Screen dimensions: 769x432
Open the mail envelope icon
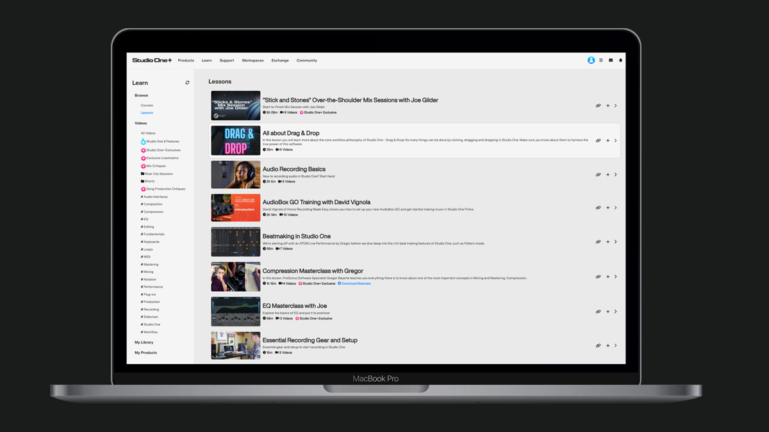pos(611,60)
